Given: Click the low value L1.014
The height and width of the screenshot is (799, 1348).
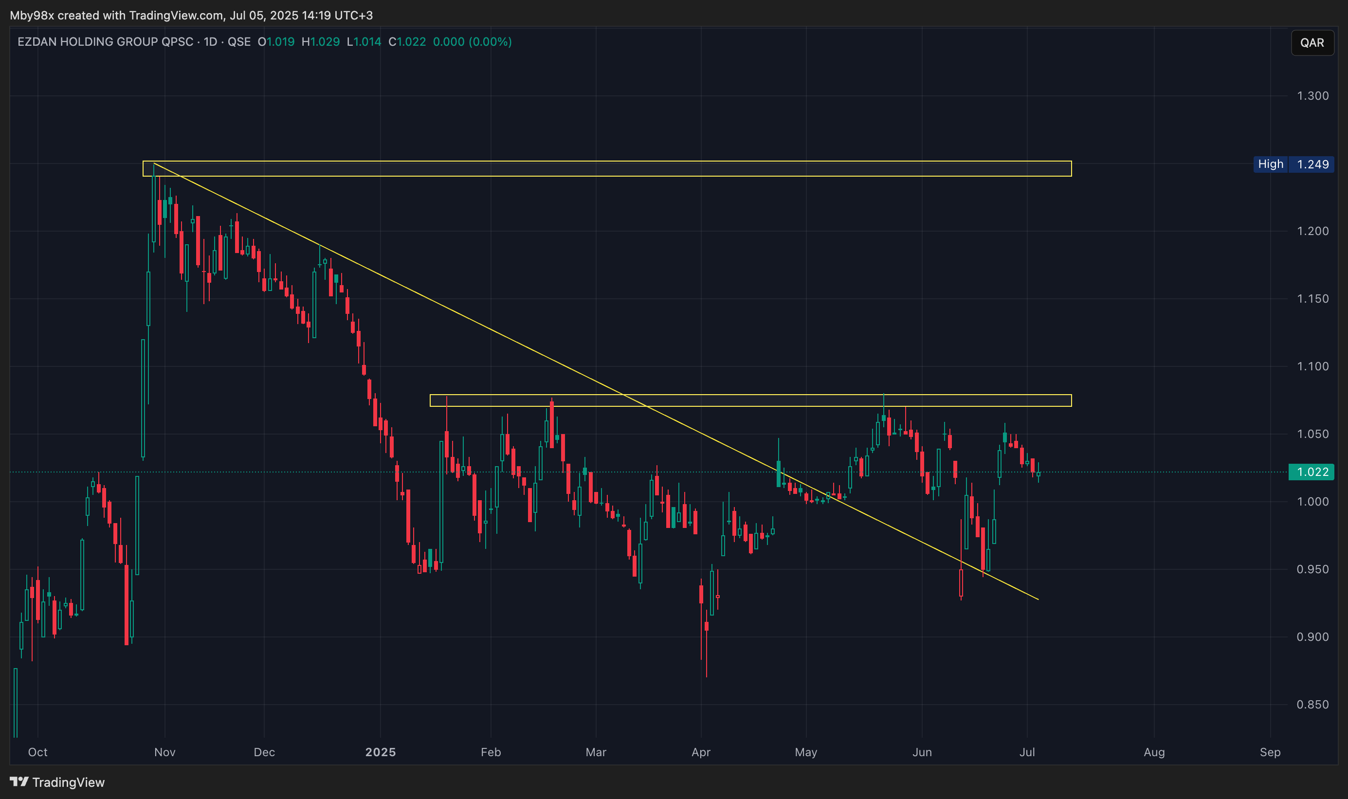Looking at the screenshot, I should point(364,42).
